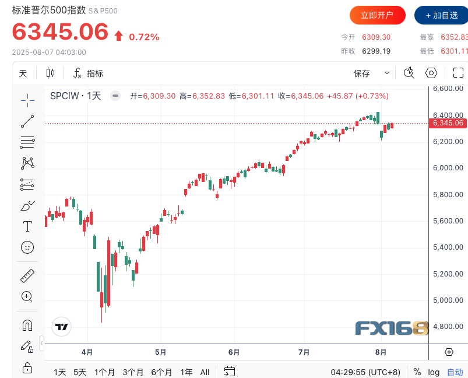Open the Fibonacci retracement tool
This screenshot has width=468, height=378.
(x=27, y=142)
